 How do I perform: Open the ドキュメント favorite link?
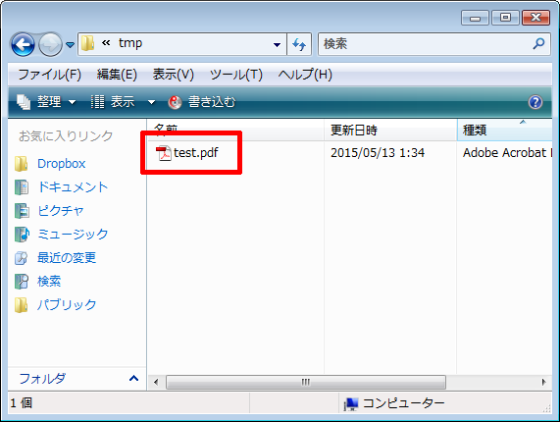(73, 187)
